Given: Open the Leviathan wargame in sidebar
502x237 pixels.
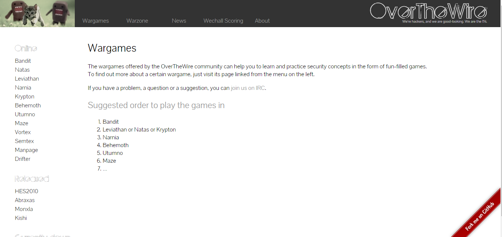Looking at the screenshot, I should click(27, 79).
